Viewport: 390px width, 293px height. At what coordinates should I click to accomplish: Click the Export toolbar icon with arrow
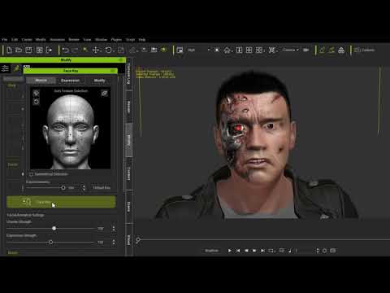[49, 50]
